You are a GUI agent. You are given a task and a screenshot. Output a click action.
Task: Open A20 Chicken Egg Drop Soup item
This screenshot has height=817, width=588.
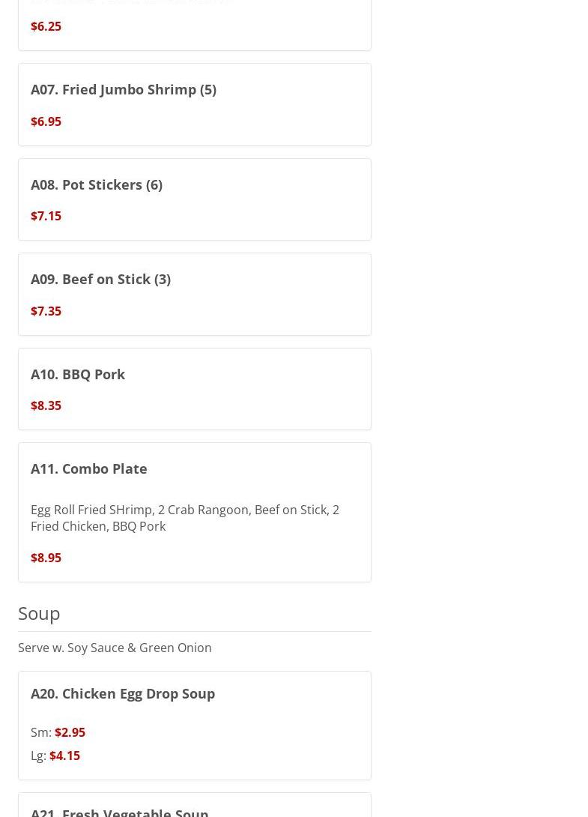click(123, 693)
